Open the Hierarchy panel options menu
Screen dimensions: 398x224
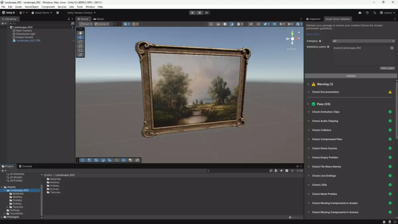tap(73, 19)
